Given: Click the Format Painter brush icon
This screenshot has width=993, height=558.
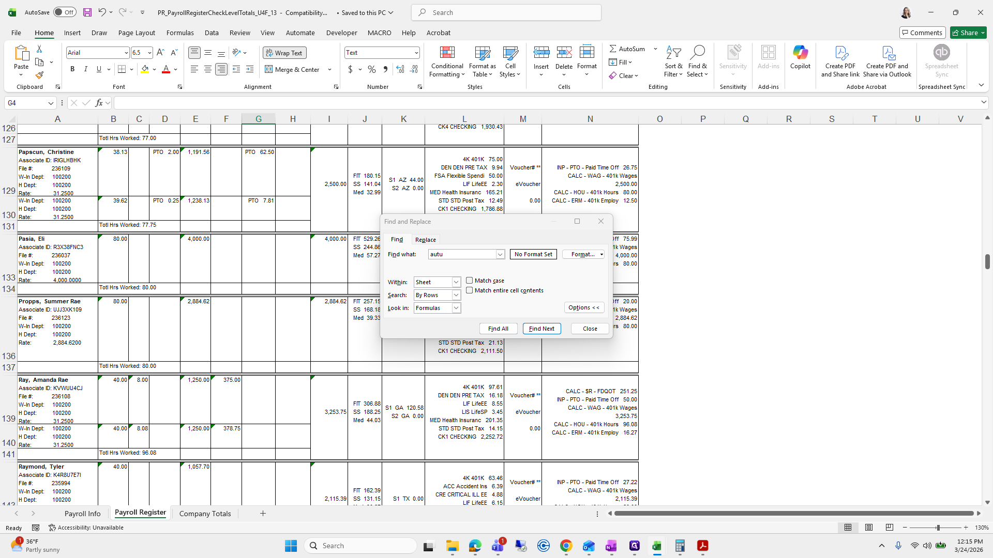Looking at the screenshot, I should tap(39, 75).
